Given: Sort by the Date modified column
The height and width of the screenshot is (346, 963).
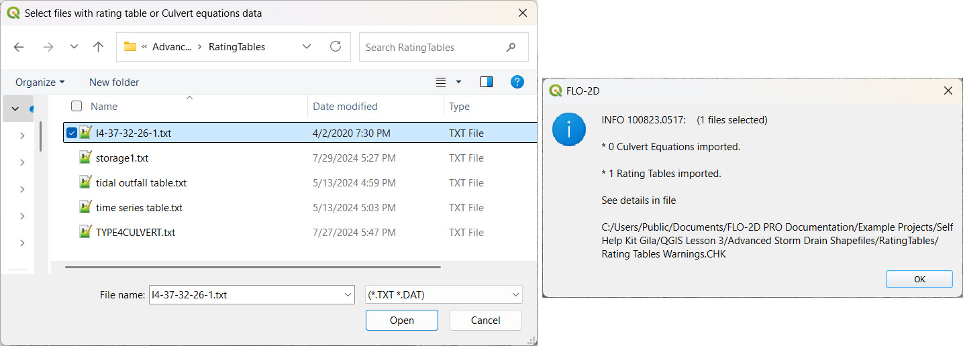Looking at the screenshot, I should 345,106.
